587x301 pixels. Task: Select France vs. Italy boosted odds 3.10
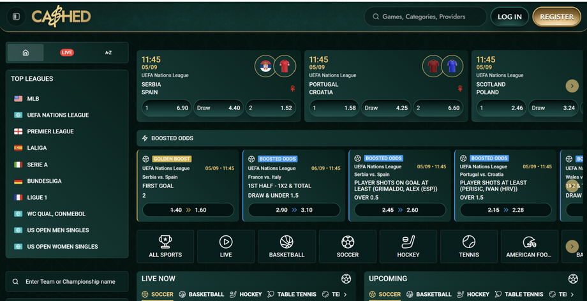point(294,210)
